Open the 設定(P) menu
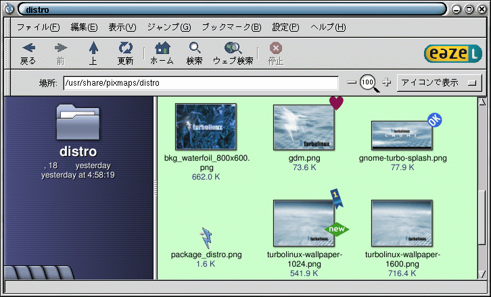Image resolution: width=491 pixels, height=297 pixels. click(x=285, y=28)
